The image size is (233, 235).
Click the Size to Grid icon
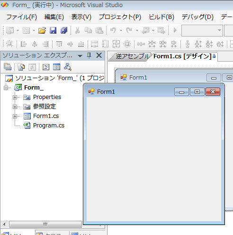[x=127, y=44]
